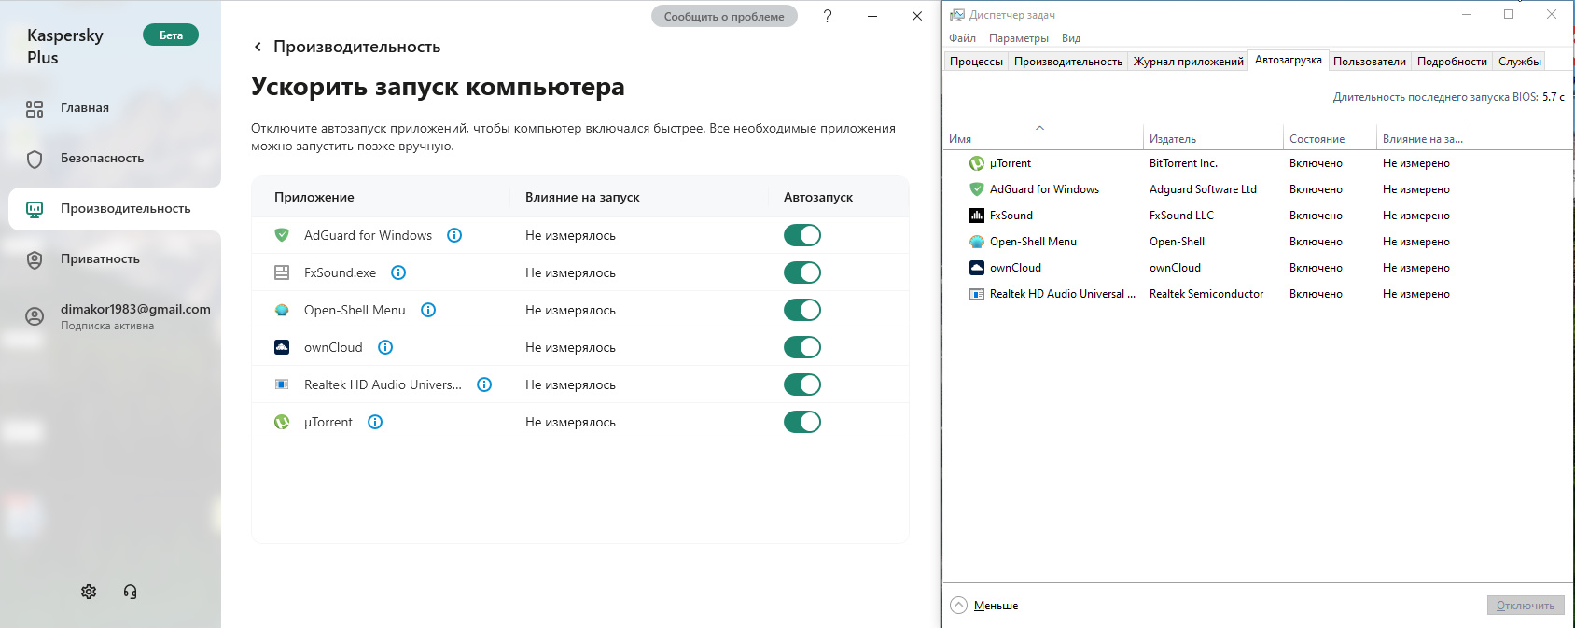Click the user account avatar icon in Kaspersky sidebar

point(35,316)
